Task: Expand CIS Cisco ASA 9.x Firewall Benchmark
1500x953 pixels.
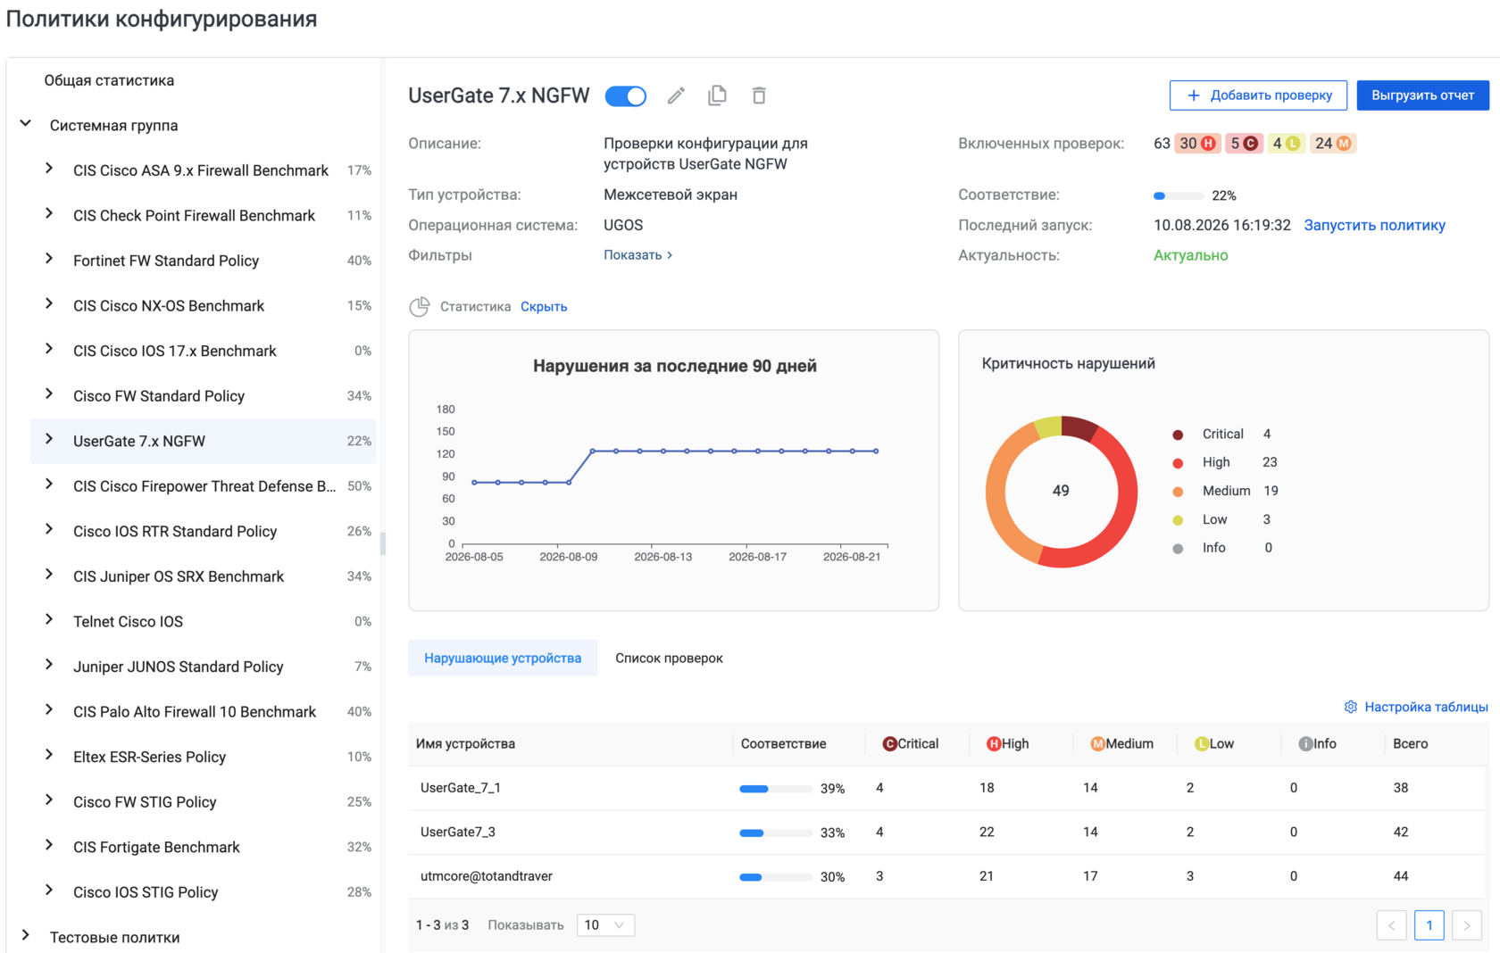Action: (49, 169)
